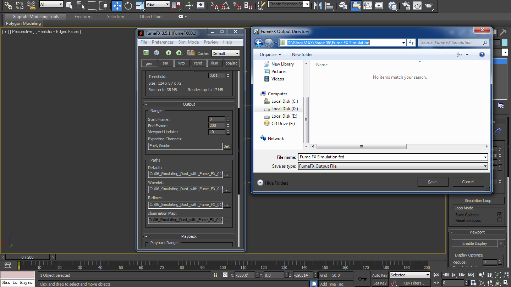Screen dimensions: 511x287
Task: Switch to the FumeFX rend tab
Action: click(x=198, y=63)
